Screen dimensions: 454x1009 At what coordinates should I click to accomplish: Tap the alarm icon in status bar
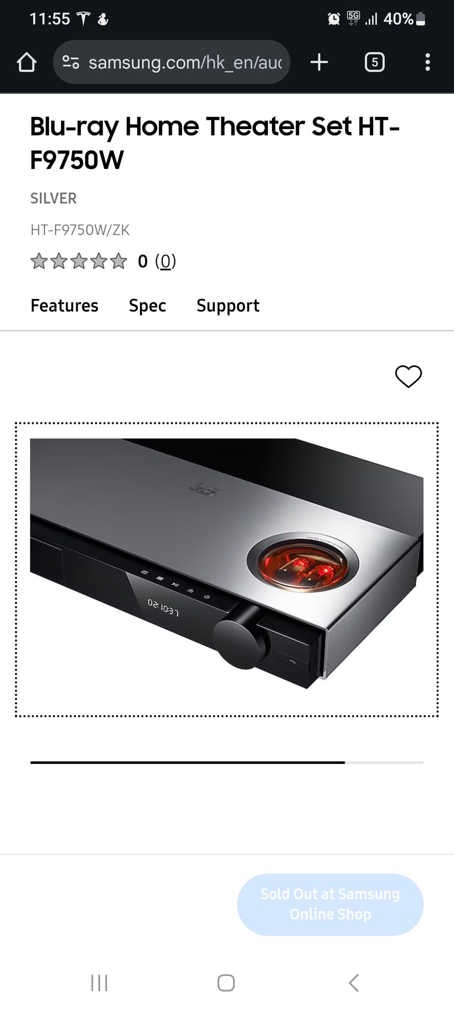pyautogui.click(x=334, y=19)
